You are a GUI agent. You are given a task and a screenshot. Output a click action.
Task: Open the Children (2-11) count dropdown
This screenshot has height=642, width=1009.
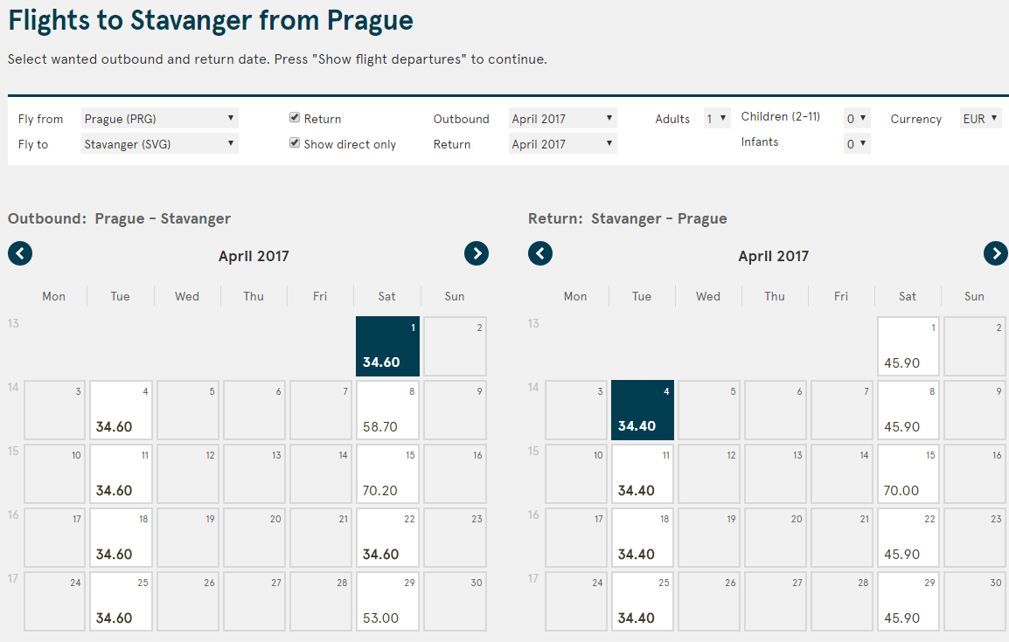(x=857, y=118)
